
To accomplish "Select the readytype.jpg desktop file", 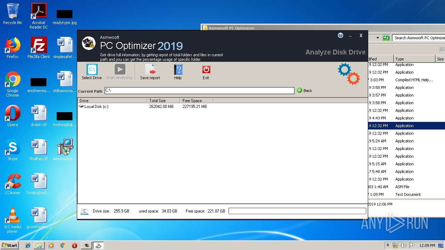I will tap(65, 17).
